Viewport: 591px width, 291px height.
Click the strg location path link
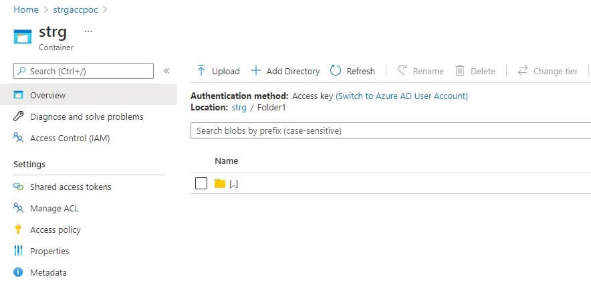(x=239, y=107)
